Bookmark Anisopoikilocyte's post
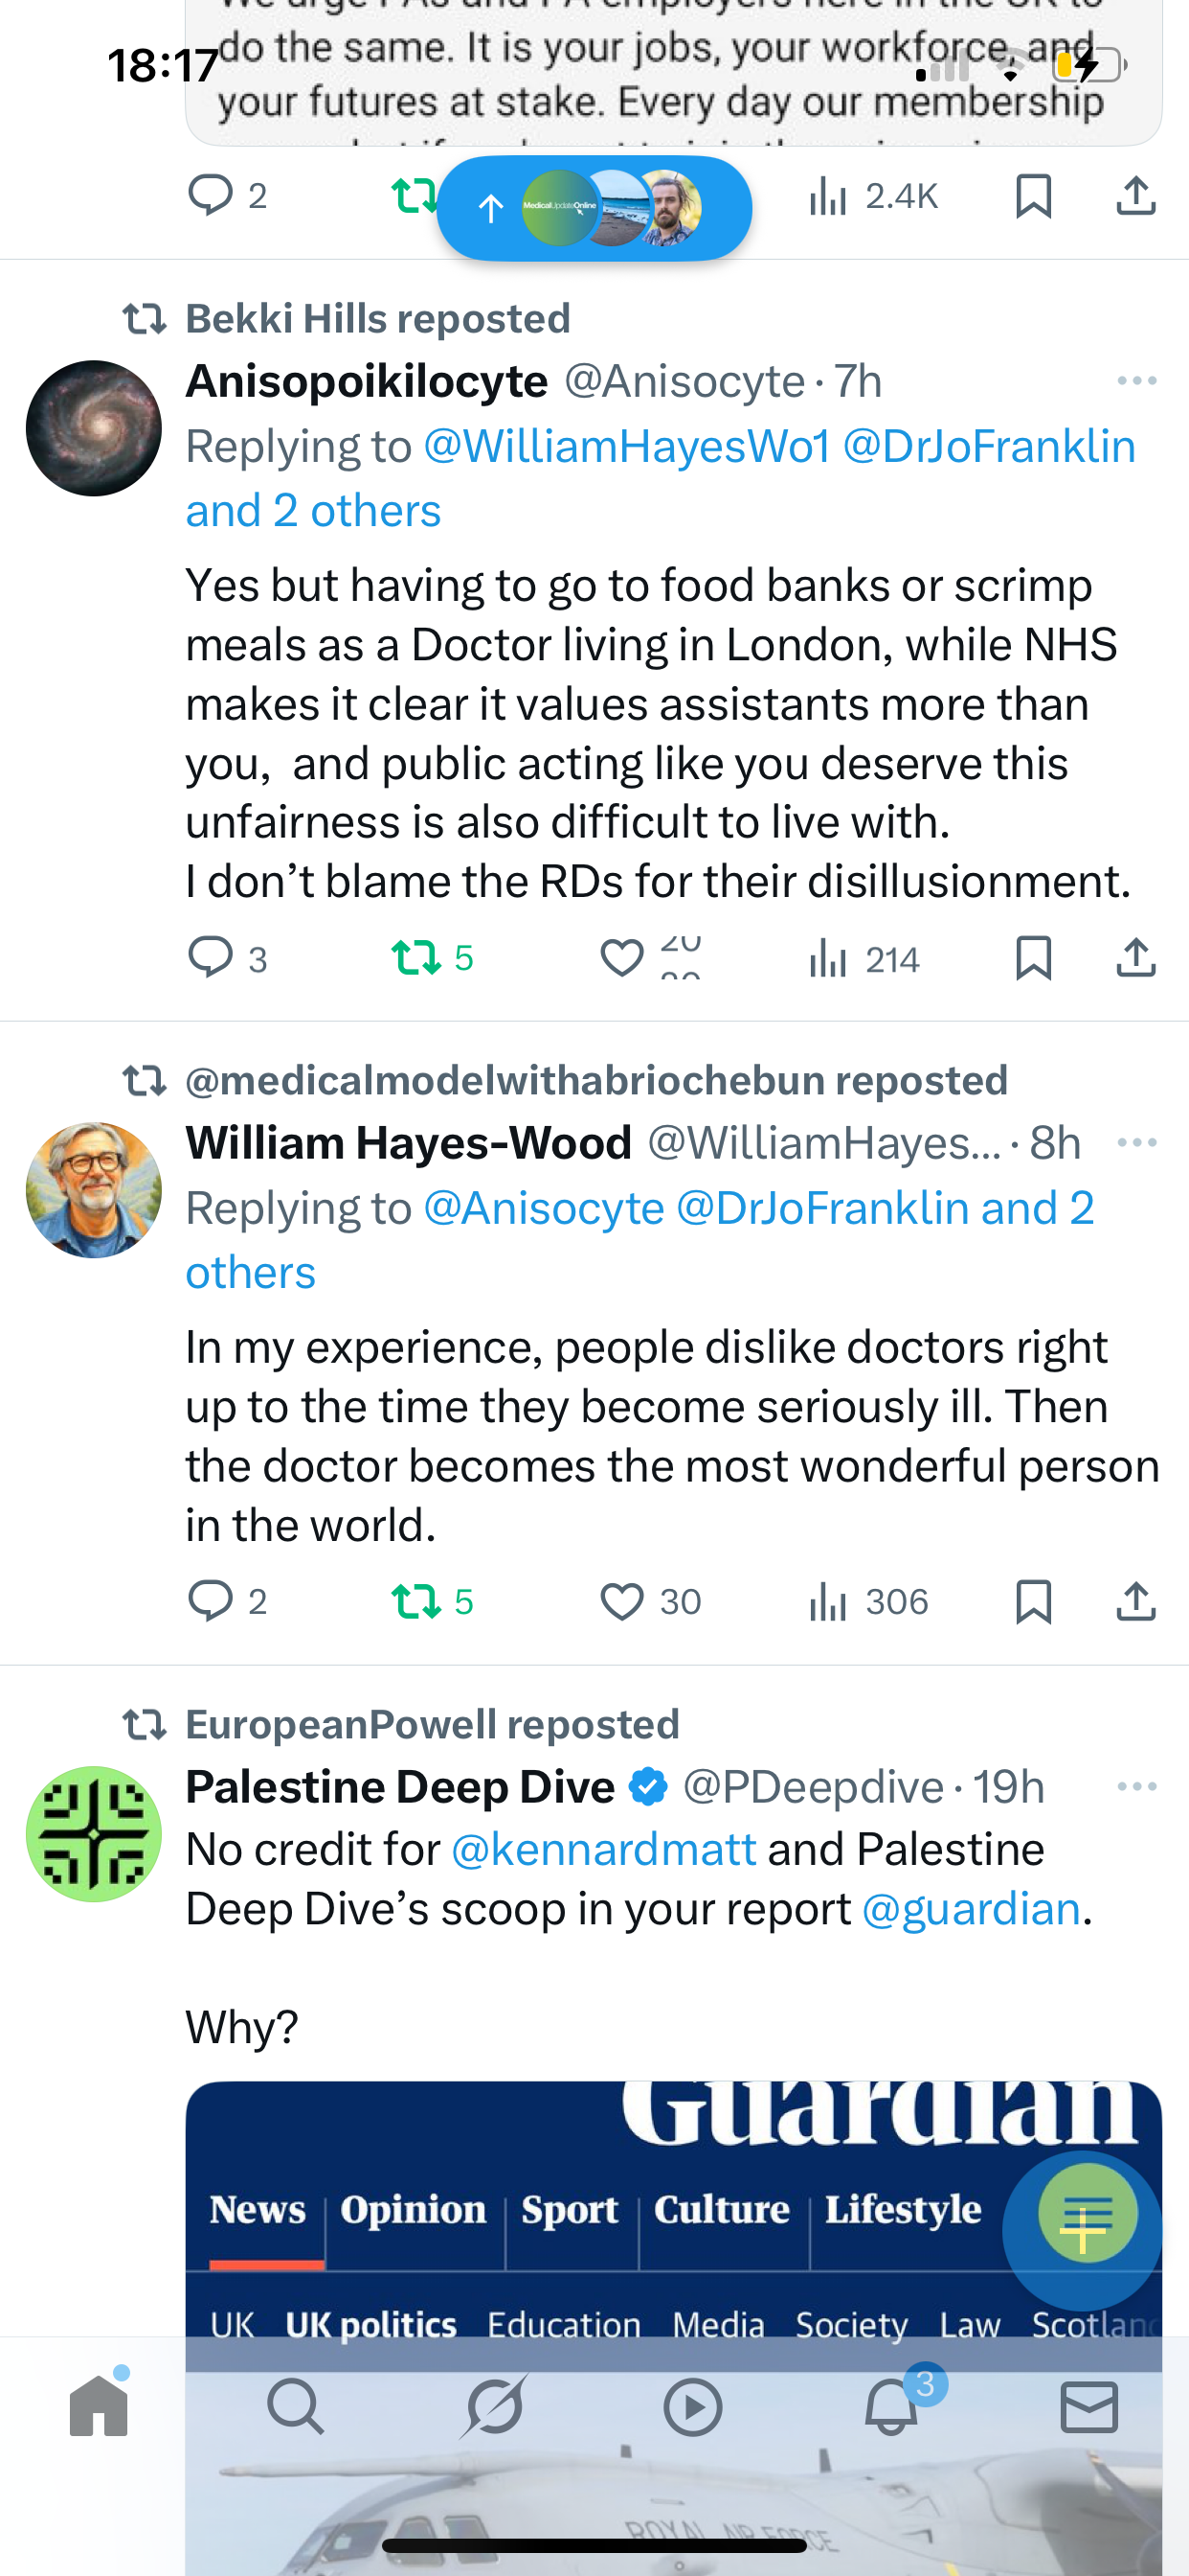Viewport: 1189px width, 2576px height. coord(1033,959)
